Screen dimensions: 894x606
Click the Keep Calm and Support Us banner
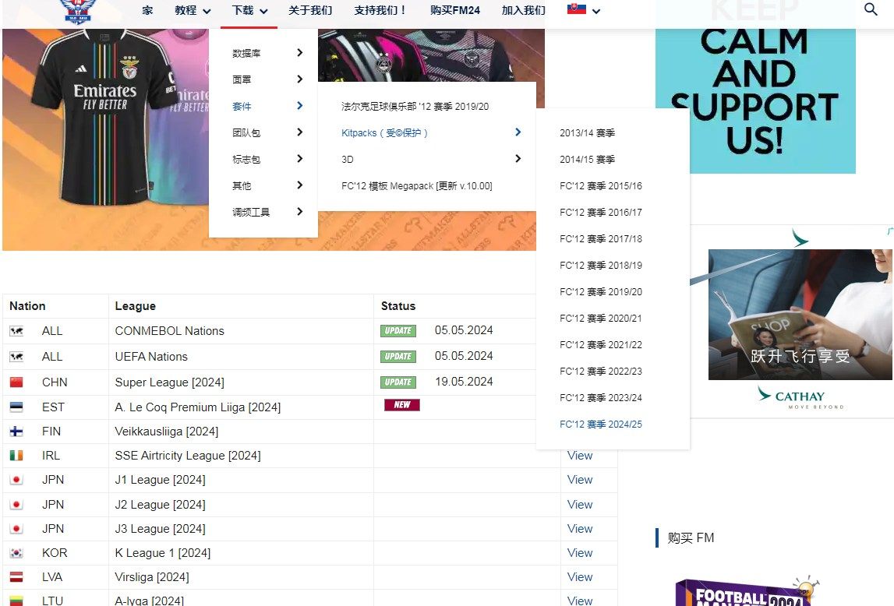click(754, 86)
